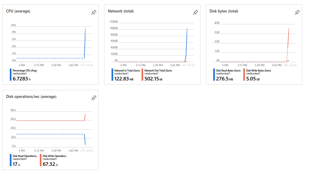This screenshot has height=173, width=309.
Task: Pin the Disk operations/sec chart
Action: click(94, 98)
